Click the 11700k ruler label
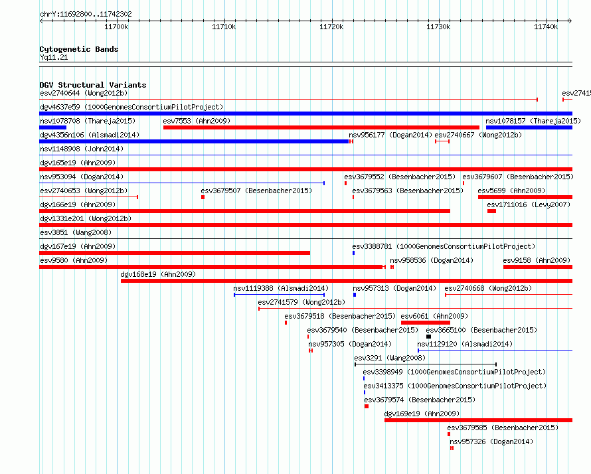 pos(116,27)
